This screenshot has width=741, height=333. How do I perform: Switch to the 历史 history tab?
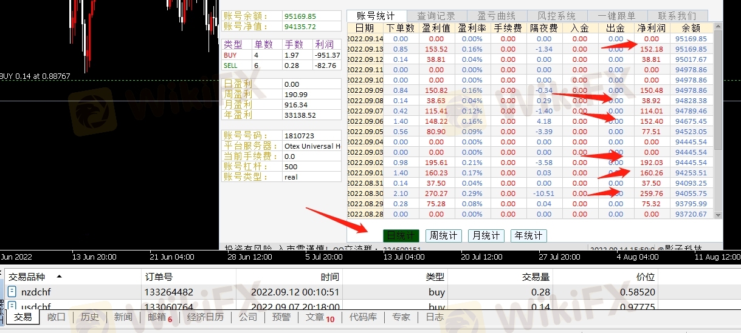click(x=89, y=317)
